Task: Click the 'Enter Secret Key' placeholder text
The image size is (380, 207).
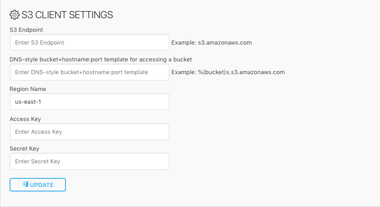Action: 37,162
